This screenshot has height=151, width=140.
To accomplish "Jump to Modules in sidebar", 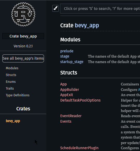I will point(12,68).
